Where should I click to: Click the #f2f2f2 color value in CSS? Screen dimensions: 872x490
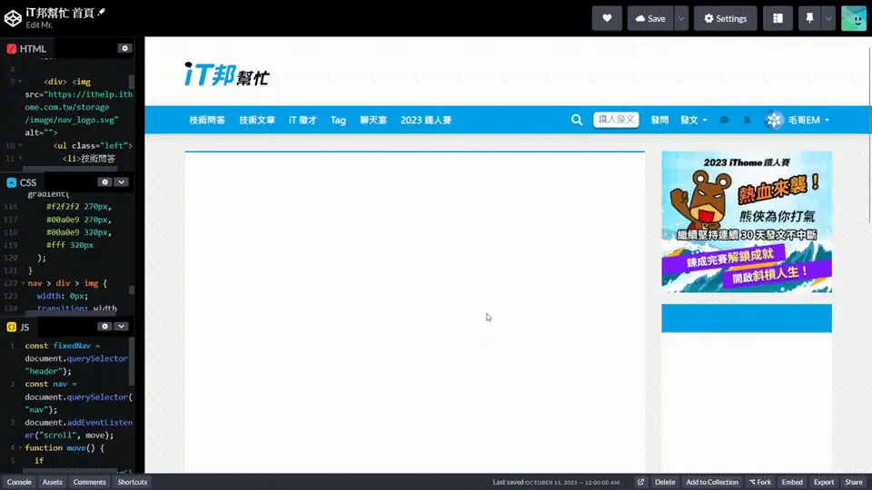64,206
